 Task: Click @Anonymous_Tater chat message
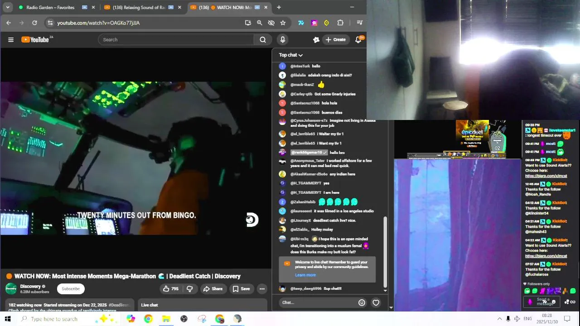pos(331,163)
